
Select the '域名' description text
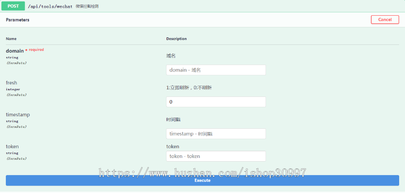pyautogui.click(x=171, y=56)
